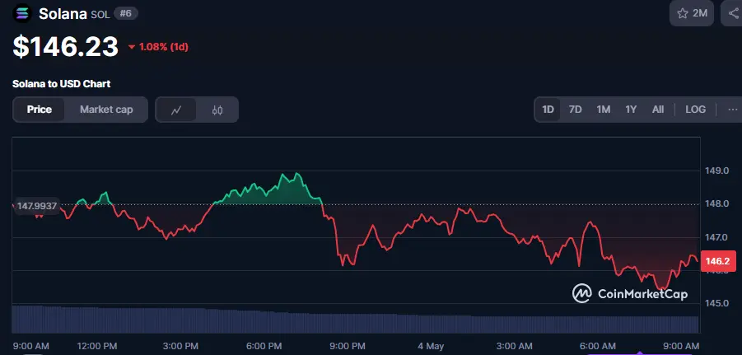Click the 145.0 y-axis label
742x355 pixels.
(716, 303)
